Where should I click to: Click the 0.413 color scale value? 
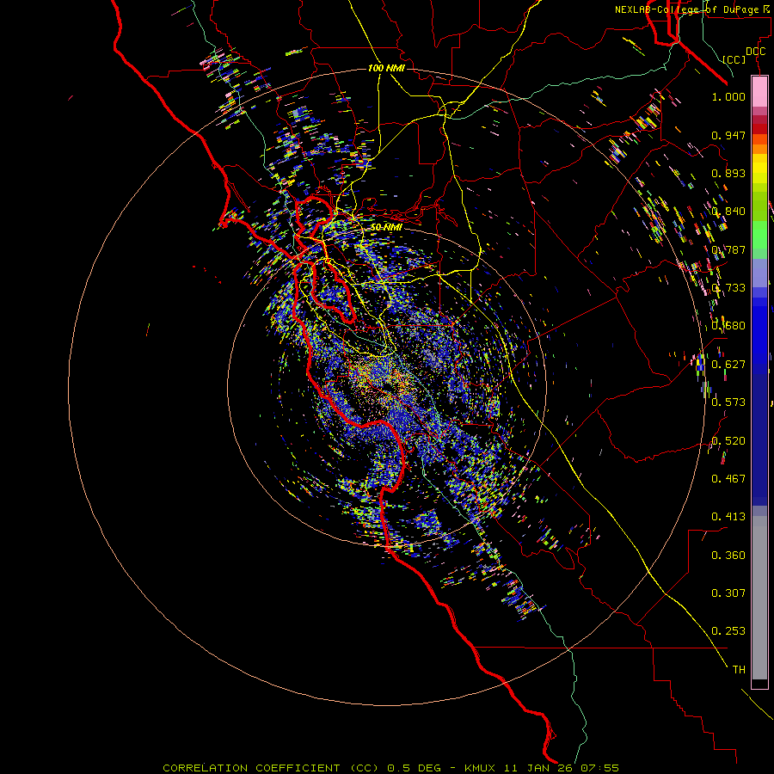coord(728,517)
